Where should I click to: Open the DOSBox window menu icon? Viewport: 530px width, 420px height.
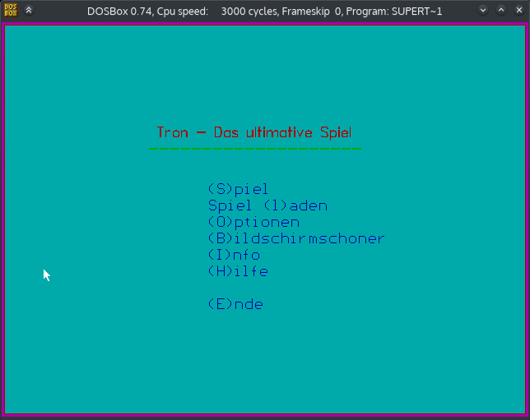click(x=11, y=11)
